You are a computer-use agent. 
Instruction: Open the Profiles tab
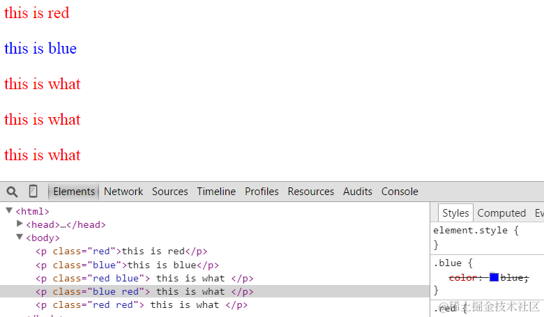pyautogui.click(x=262, y=192)
